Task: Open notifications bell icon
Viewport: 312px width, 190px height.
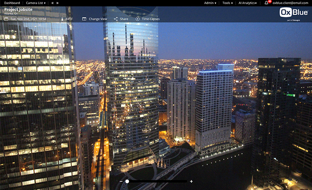Action: pos(266,3)
